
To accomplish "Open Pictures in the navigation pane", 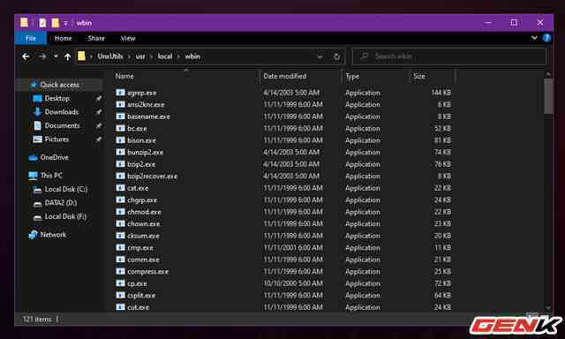I will 56,139.
